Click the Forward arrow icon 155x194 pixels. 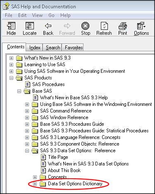pos(67,26)
